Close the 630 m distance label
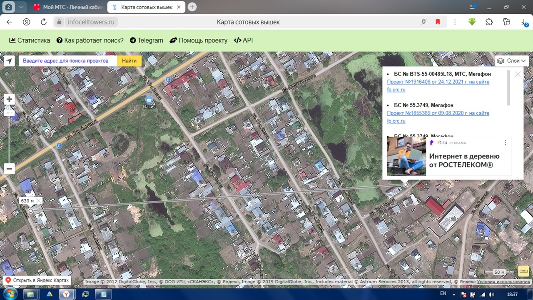The image size is (533, 300). (38, 201)
